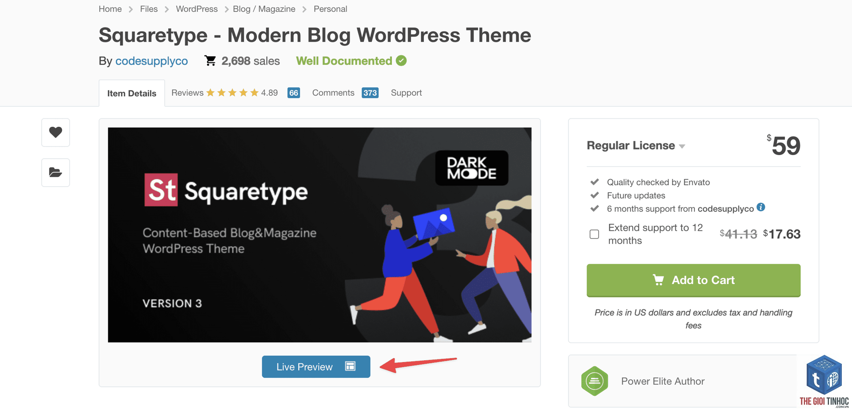Go to WordPress breadcrumb
Screen dimensions: 852x409
[x=197, y=9]
